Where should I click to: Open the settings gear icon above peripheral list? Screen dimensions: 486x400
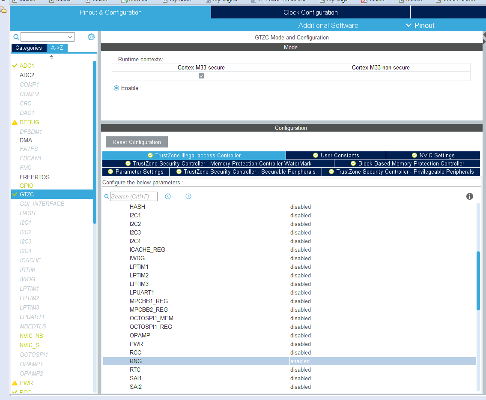coord(91,37)
